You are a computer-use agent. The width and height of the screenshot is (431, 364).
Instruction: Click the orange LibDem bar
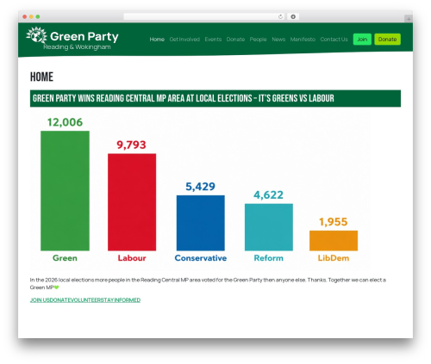pos(334,241)
